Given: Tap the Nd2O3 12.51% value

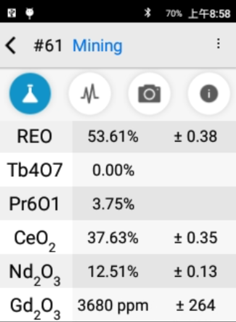Looking at the screenshot, I should pyautogui.click(x=113, y=271).
